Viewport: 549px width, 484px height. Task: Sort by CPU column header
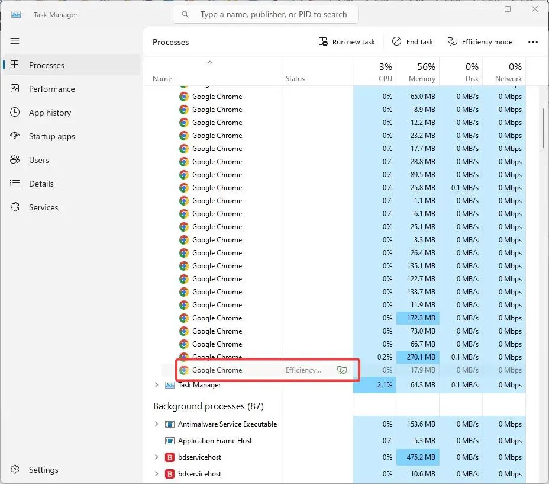pos(374,71)
